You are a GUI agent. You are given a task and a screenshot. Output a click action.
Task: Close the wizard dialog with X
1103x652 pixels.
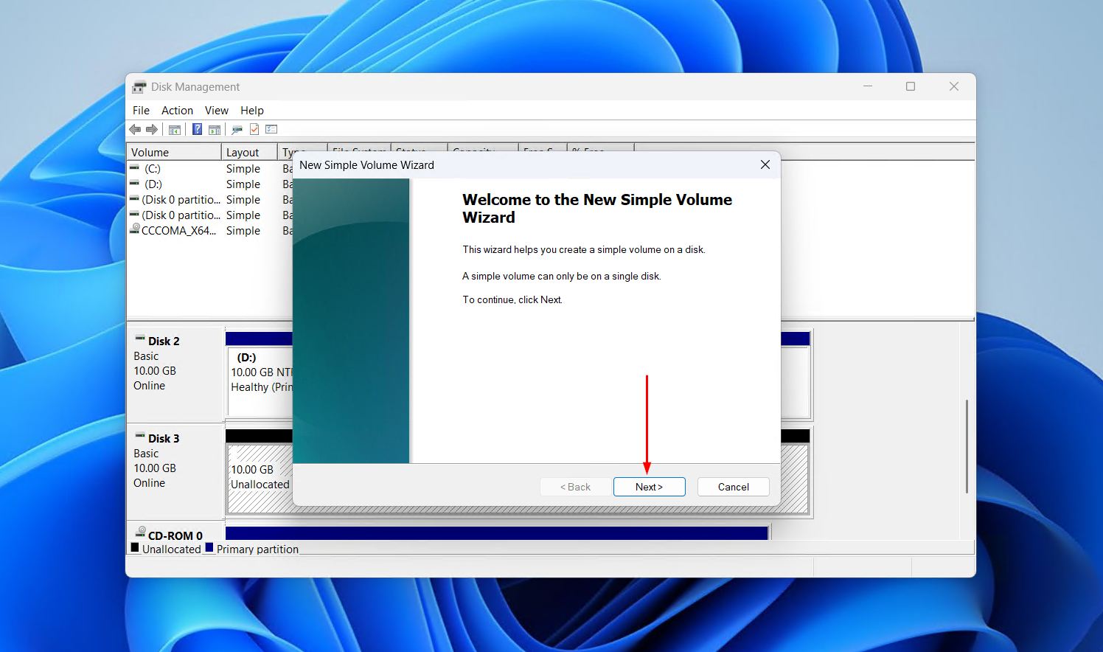coord(765,164)
